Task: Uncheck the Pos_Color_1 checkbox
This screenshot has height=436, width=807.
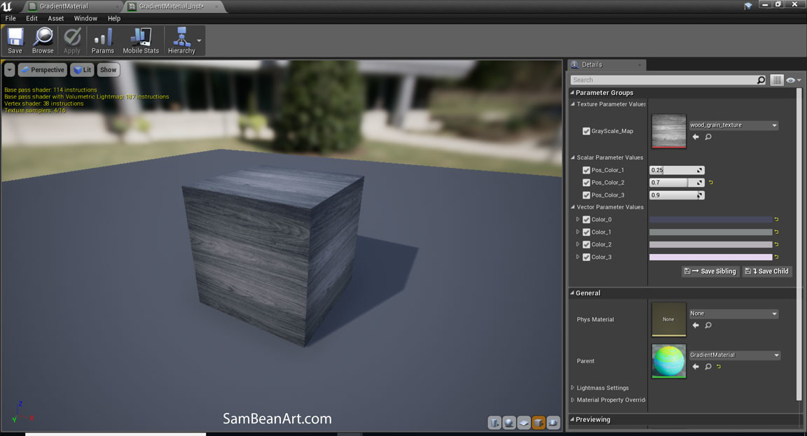Action: (x=586, y=170)
